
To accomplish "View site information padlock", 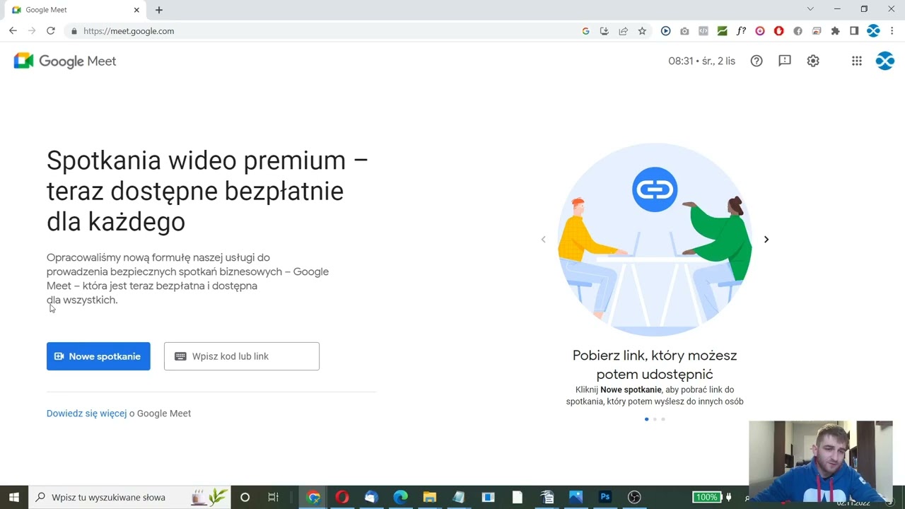I will (74, 31).
